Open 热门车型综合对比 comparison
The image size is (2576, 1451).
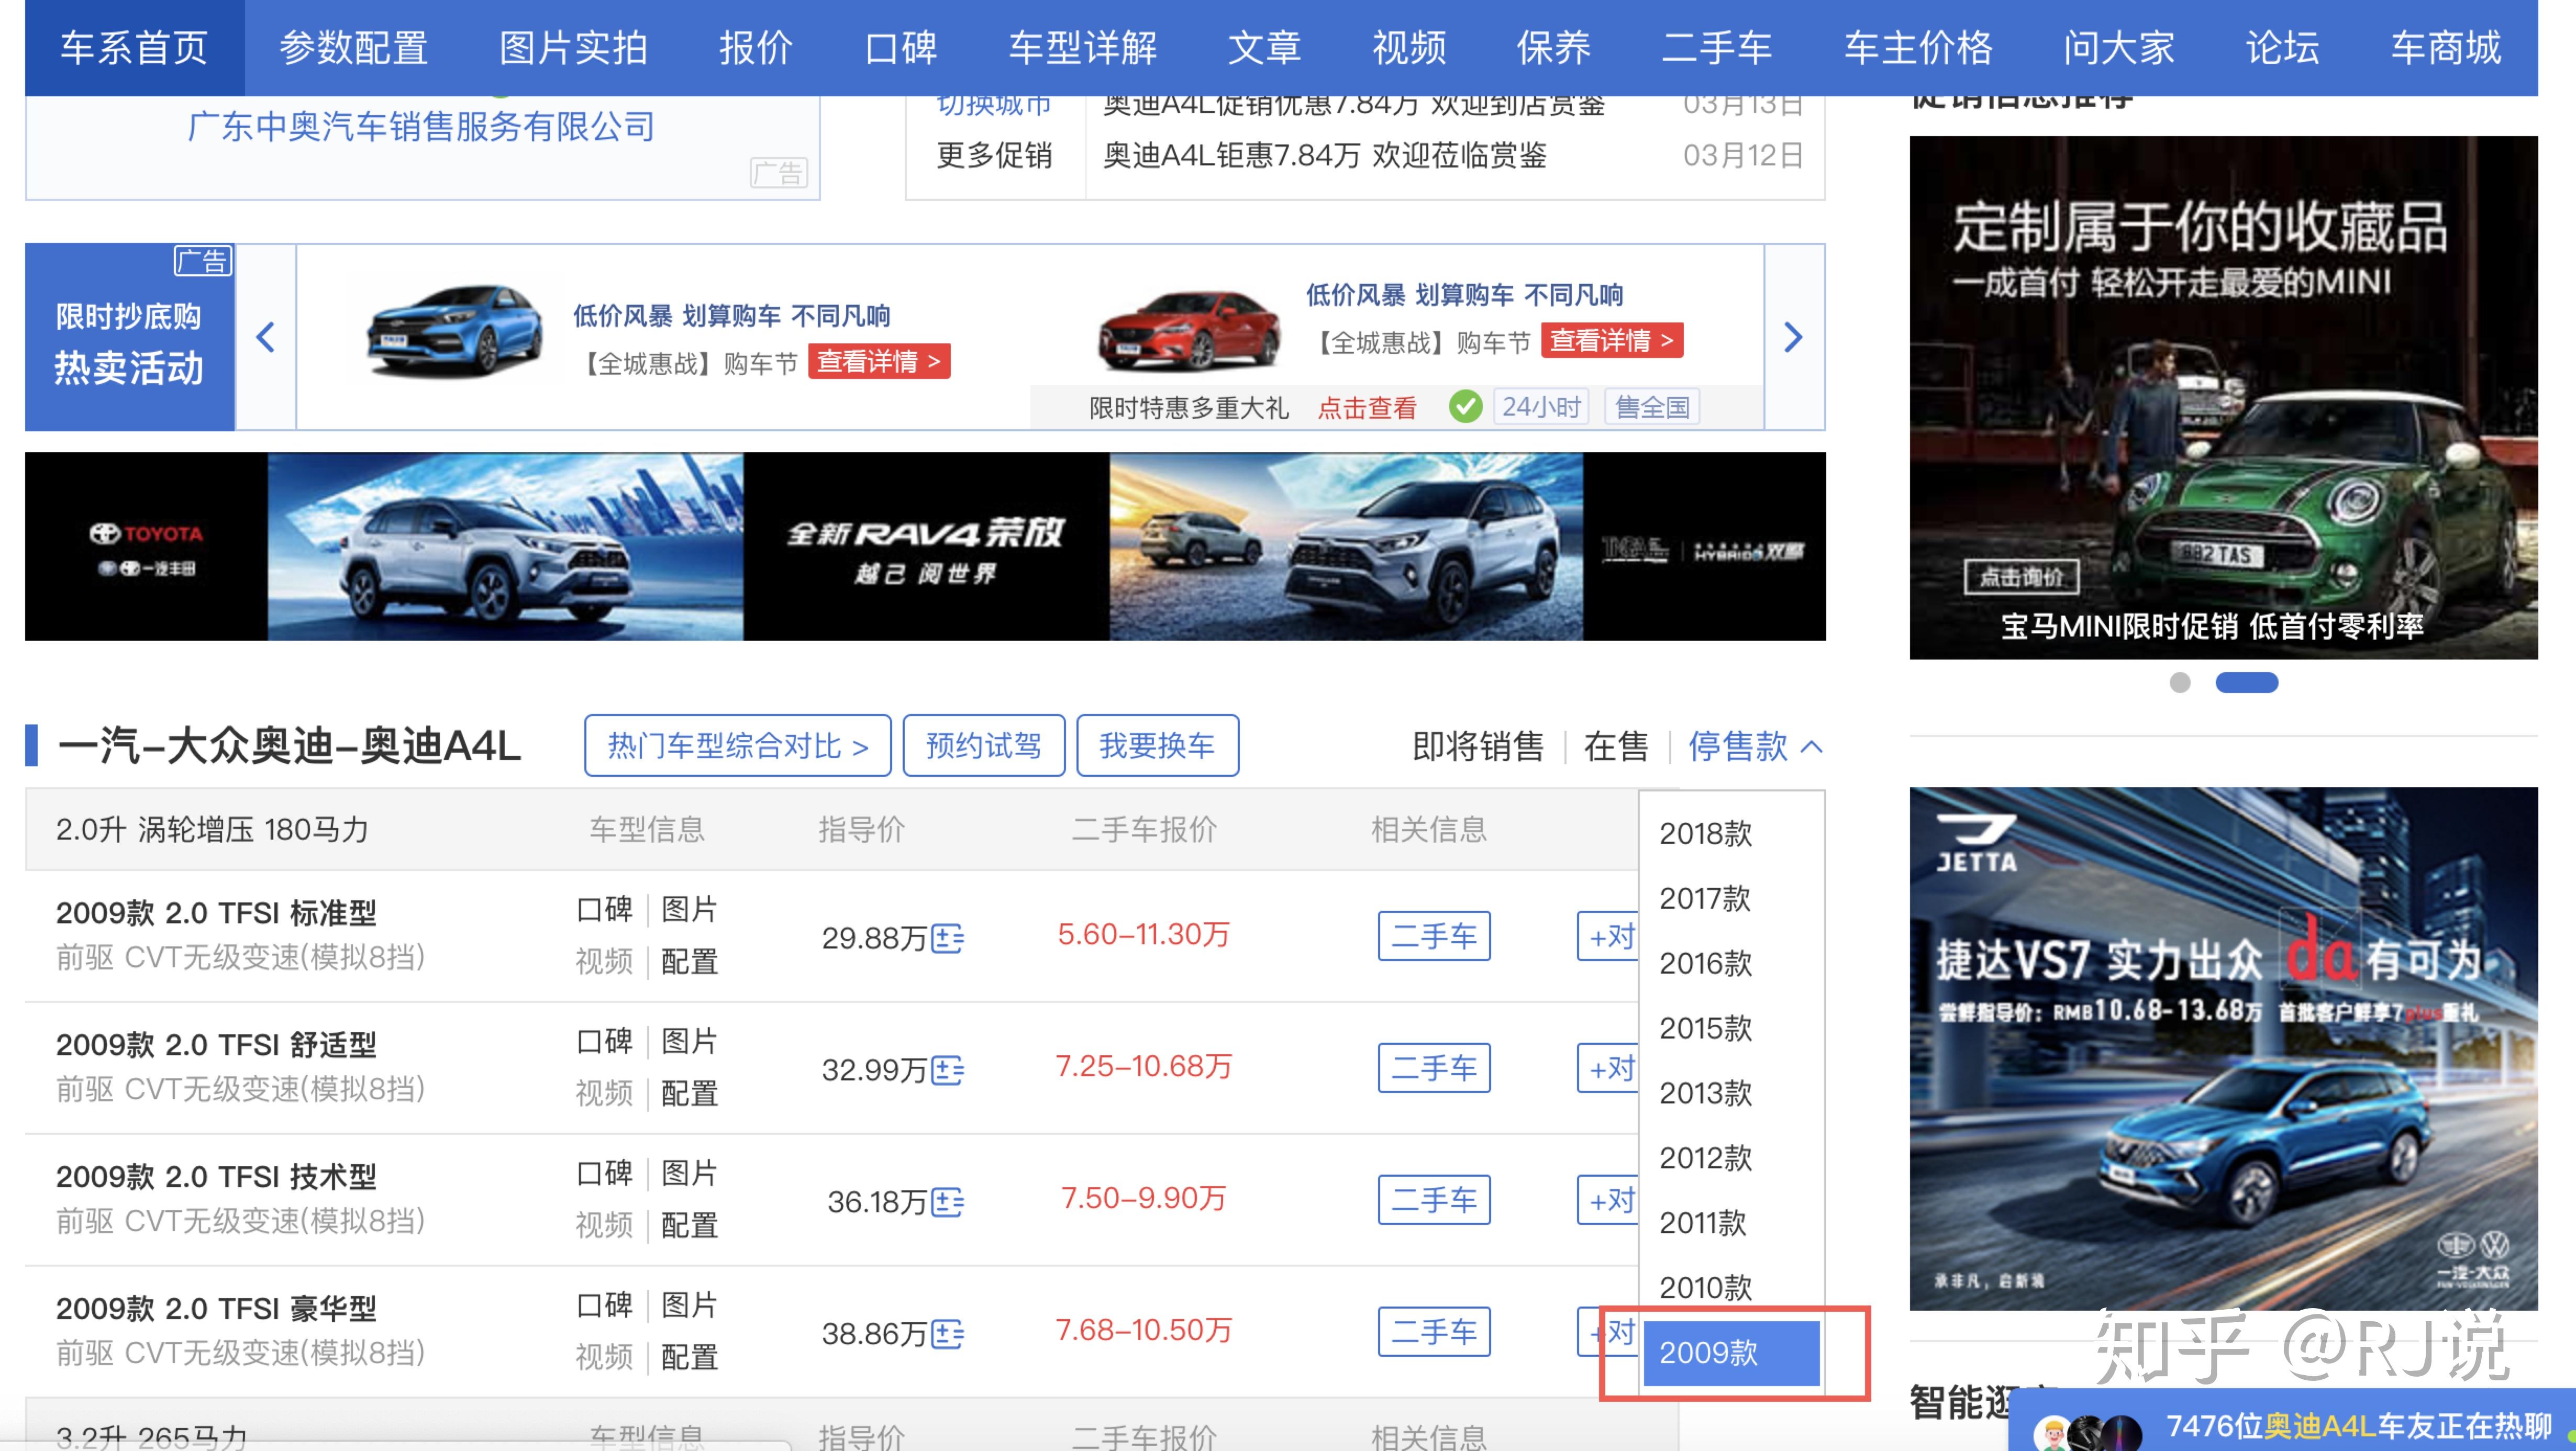coord(738,745)
